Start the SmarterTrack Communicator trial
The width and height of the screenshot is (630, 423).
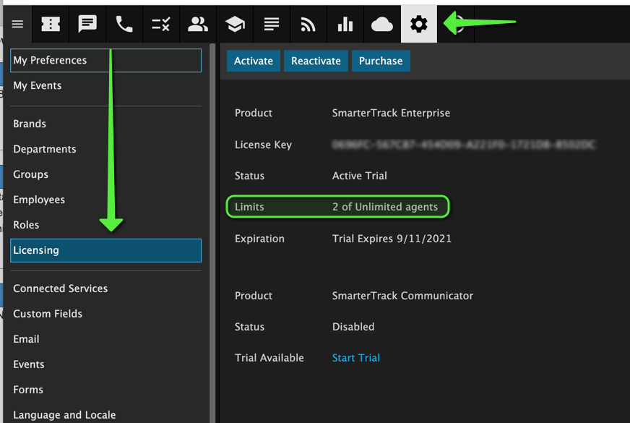[x=355, y=358]
